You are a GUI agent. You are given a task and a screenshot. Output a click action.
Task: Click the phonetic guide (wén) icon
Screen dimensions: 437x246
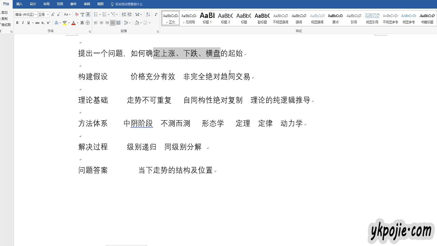click(82, 15)
